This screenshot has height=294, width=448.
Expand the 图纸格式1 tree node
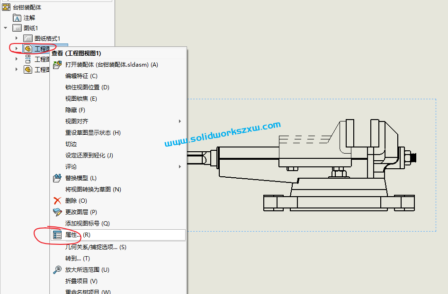coord(17,38)
